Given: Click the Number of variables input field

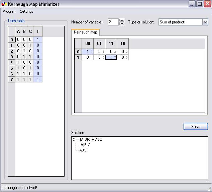Looking at the screenshot, I should pos(113,22).
